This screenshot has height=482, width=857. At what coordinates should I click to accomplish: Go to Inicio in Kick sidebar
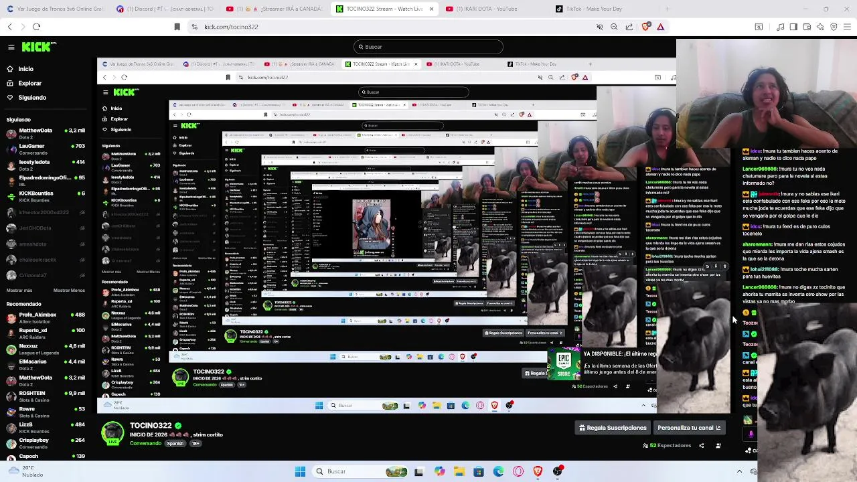pos(20,69)
